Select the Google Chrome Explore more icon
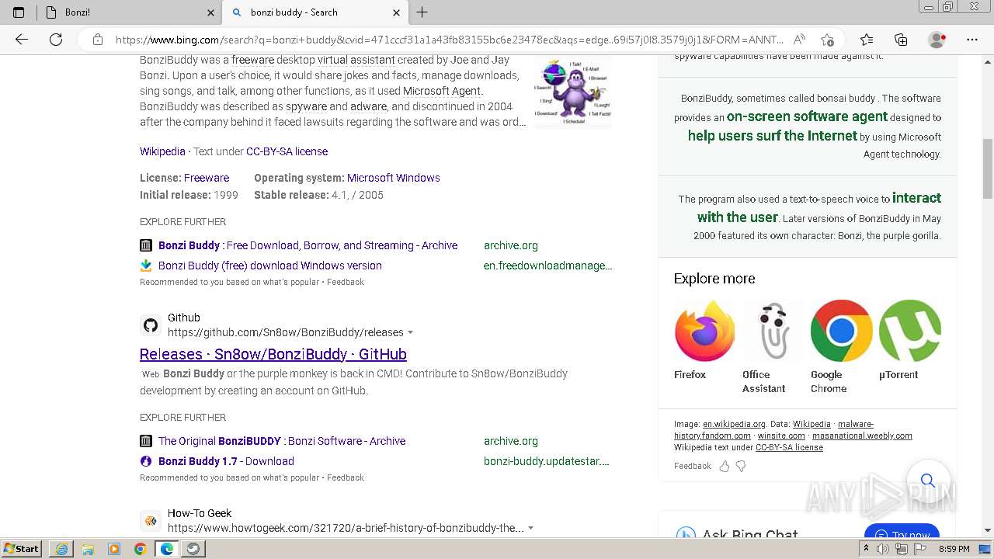This screenshot has height=559, width=994. pyautogui.click(x=841, y=331)
